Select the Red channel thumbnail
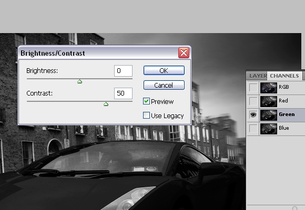The height and width of the screenshot is (210, 305). 268,101
